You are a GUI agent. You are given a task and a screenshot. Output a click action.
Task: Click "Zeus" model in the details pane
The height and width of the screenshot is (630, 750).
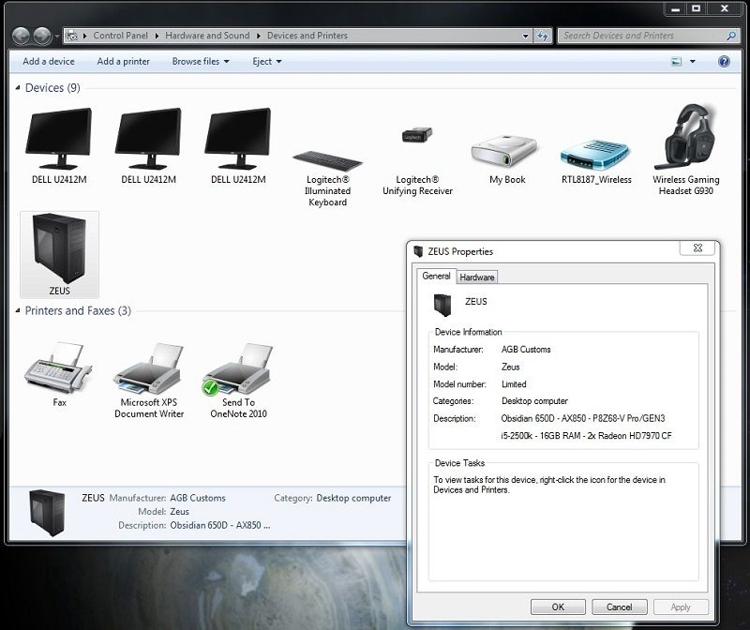179,511
